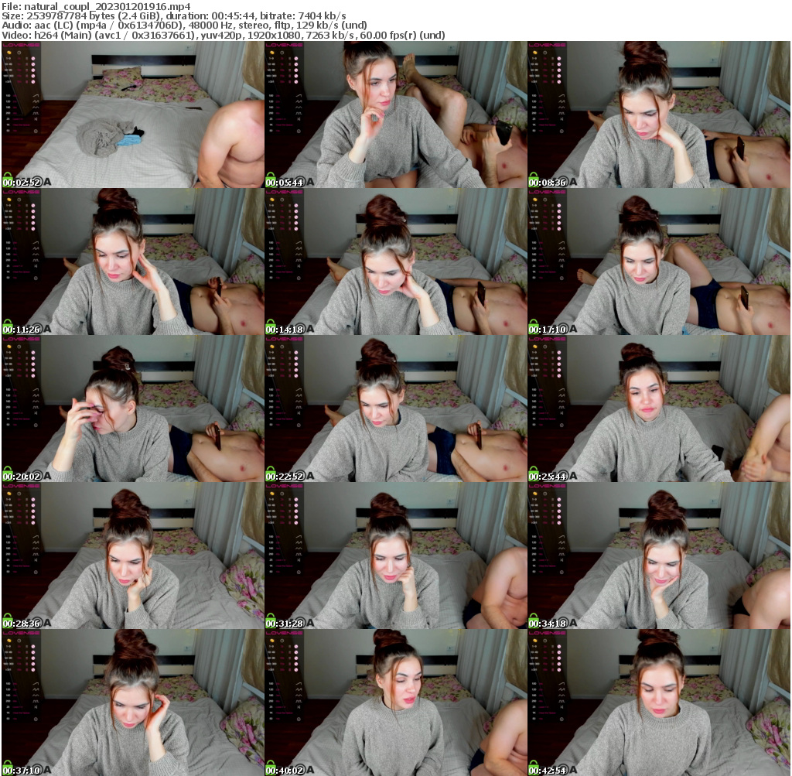
Task: Click the pink toy icon beside the 1-9 tip tier
Action: tap(33, 58)
